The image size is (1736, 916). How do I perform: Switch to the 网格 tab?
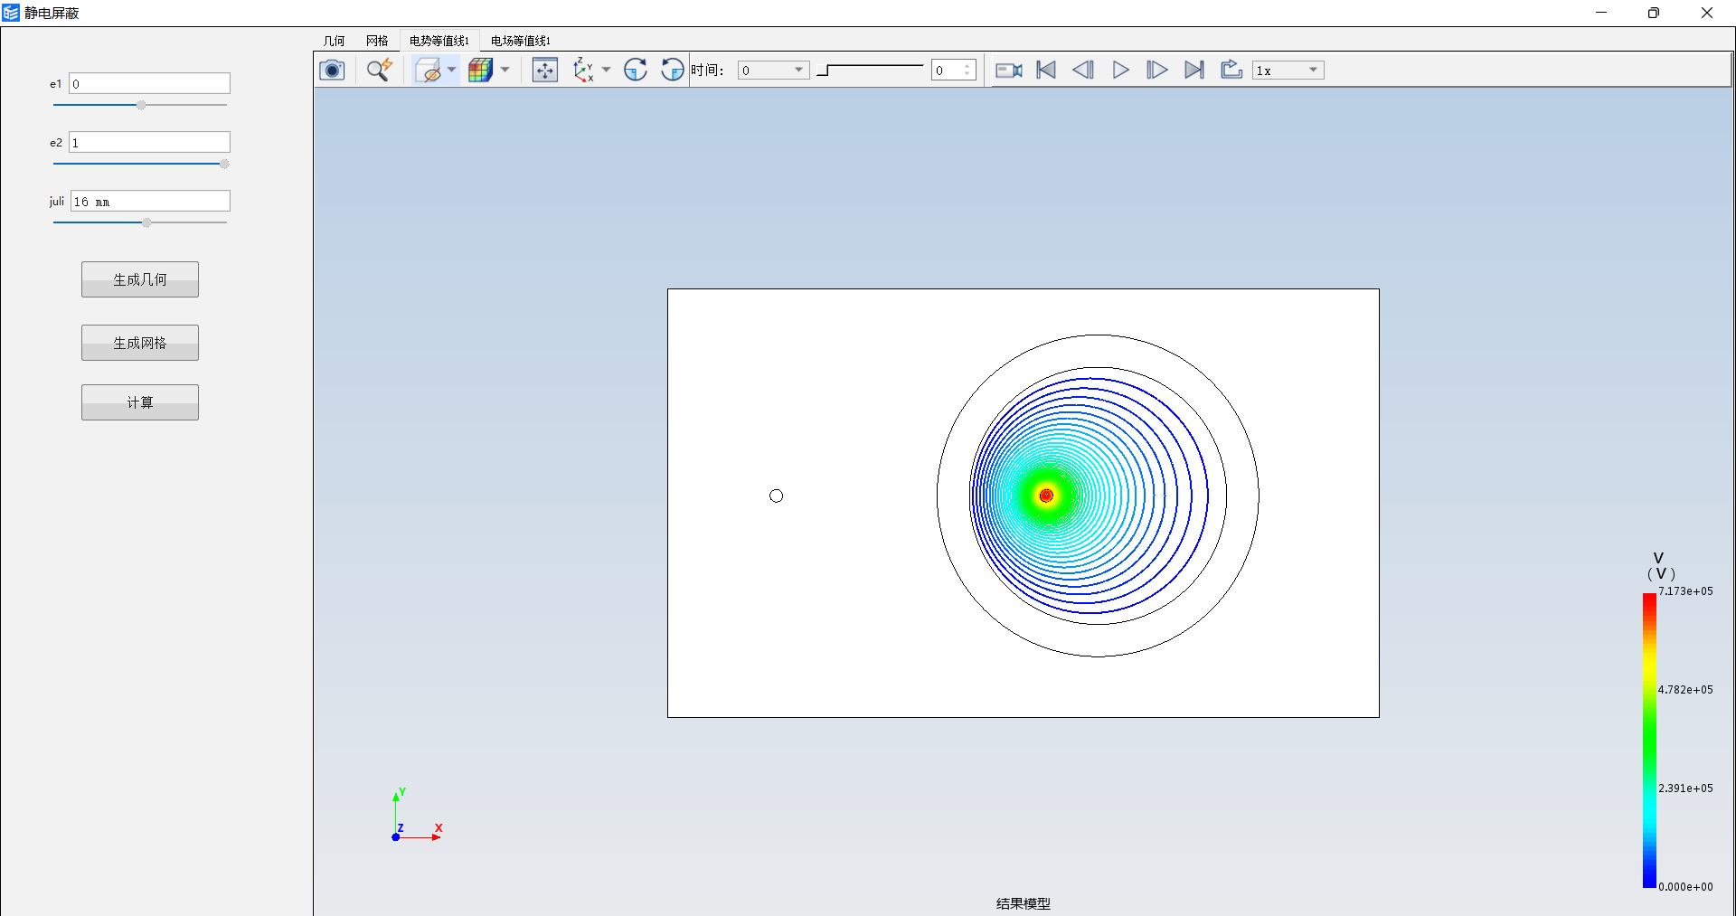(377, 41)
